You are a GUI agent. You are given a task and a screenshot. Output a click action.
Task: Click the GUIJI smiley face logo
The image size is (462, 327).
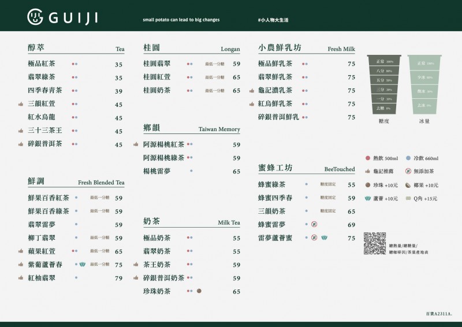35,17
